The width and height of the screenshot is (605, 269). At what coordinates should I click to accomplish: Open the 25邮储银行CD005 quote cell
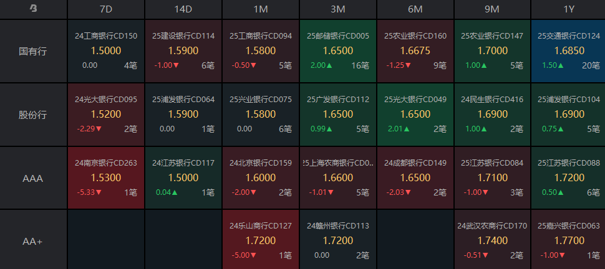click(338, 51)
